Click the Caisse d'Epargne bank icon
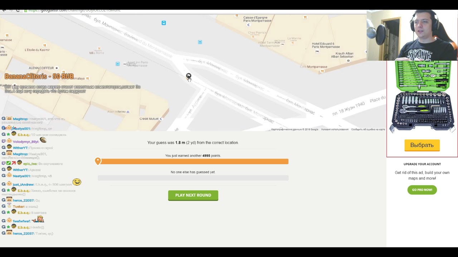458x257 pixels. [248, 25]
